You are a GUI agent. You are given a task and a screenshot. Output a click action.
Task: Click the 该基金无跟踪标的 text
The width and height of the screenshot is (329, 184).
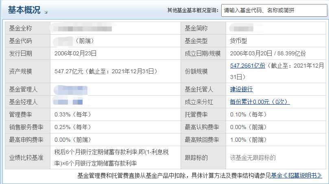point(253,158)
